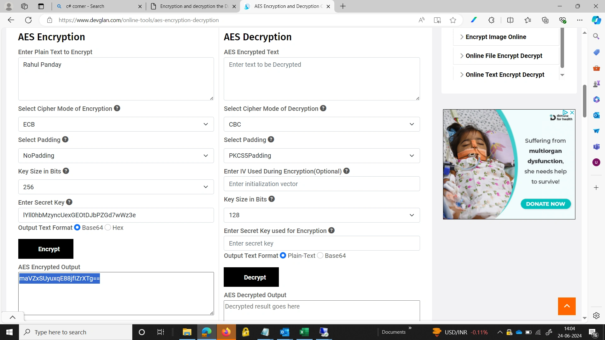Choose Plain-Text output format radio

[283, 255]
